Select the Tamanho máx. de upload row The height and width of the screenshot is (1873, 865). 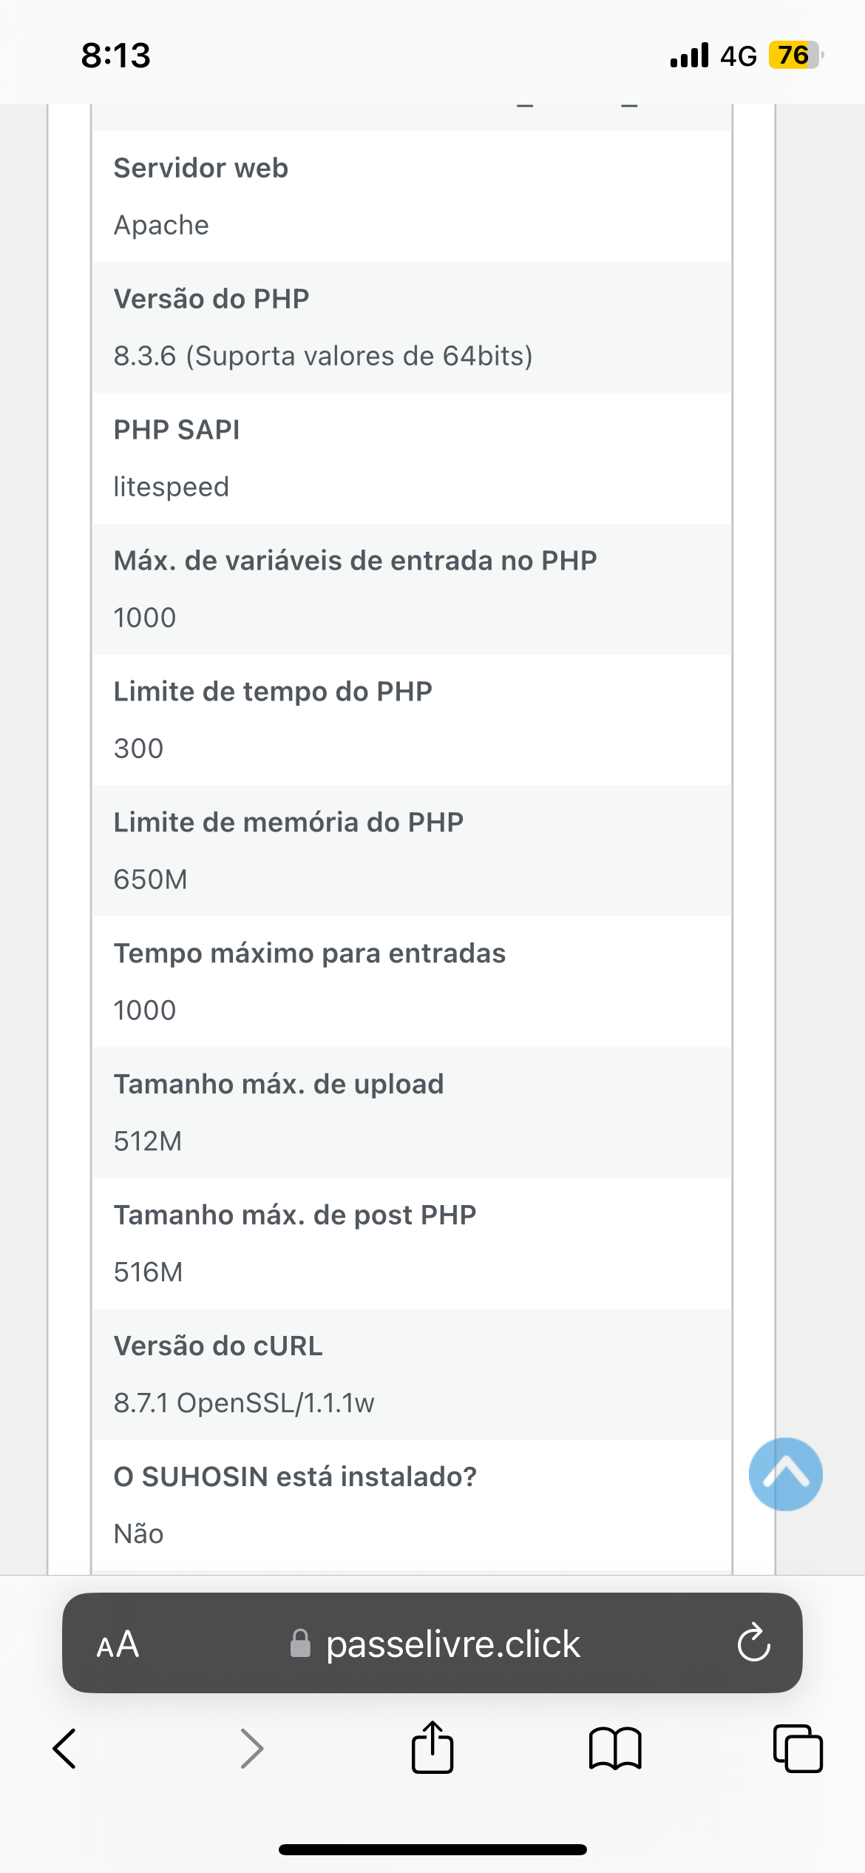click(x=412, y=1113)
